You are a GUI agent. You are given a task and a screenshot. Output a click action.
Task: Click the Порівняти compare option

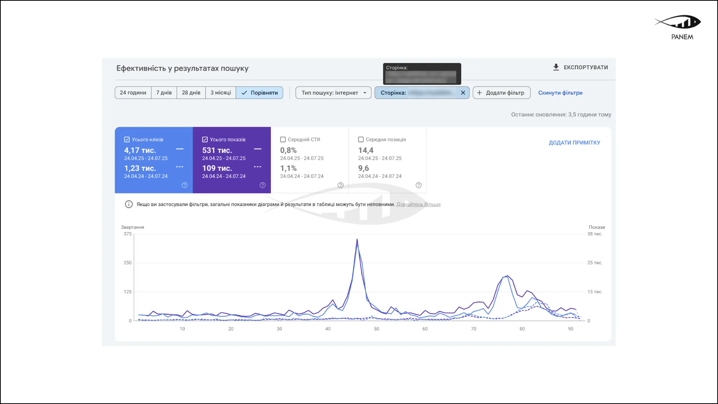[260, 93]
